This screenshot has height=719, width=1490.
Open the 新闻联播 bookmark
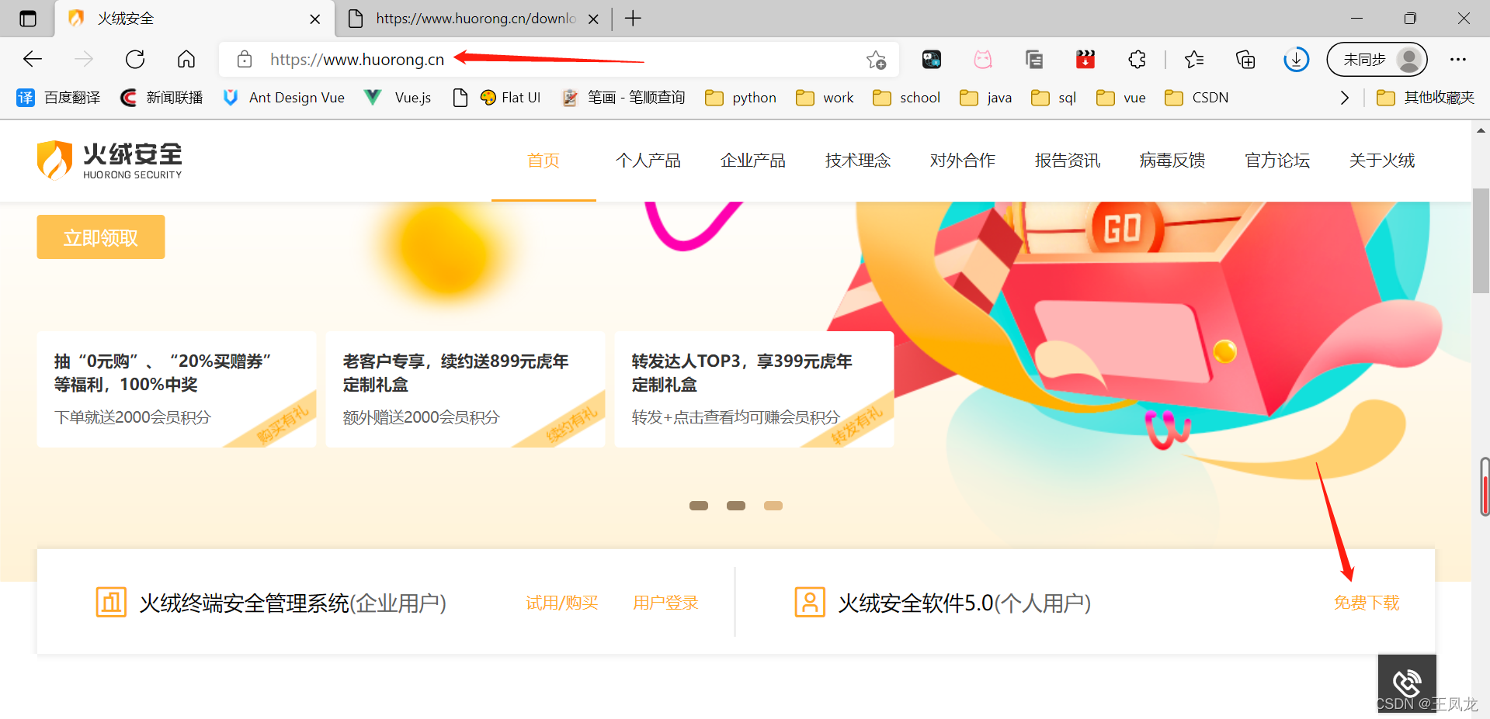(162, 98)
